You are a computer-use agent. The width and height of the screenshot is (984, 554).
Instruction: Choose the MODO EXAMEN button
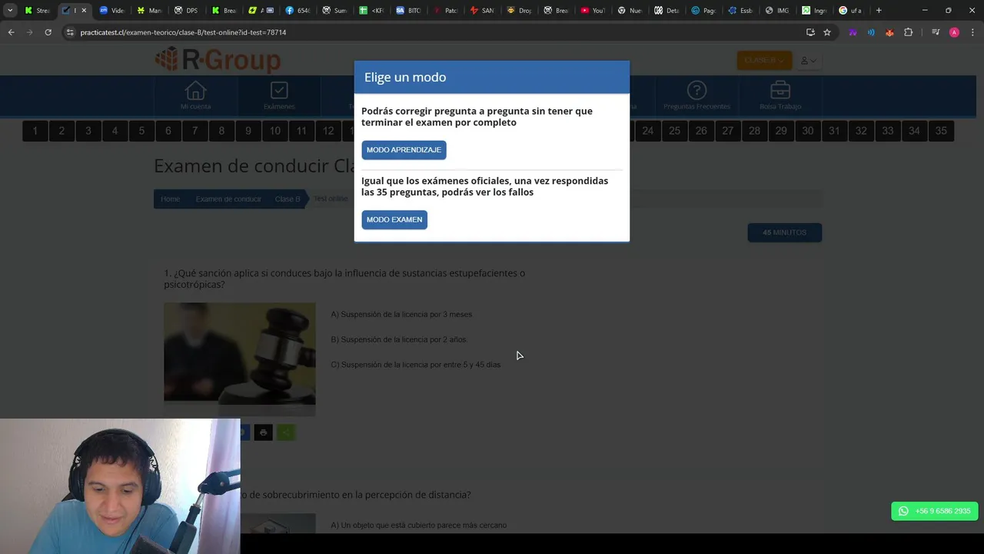(394, 220)
